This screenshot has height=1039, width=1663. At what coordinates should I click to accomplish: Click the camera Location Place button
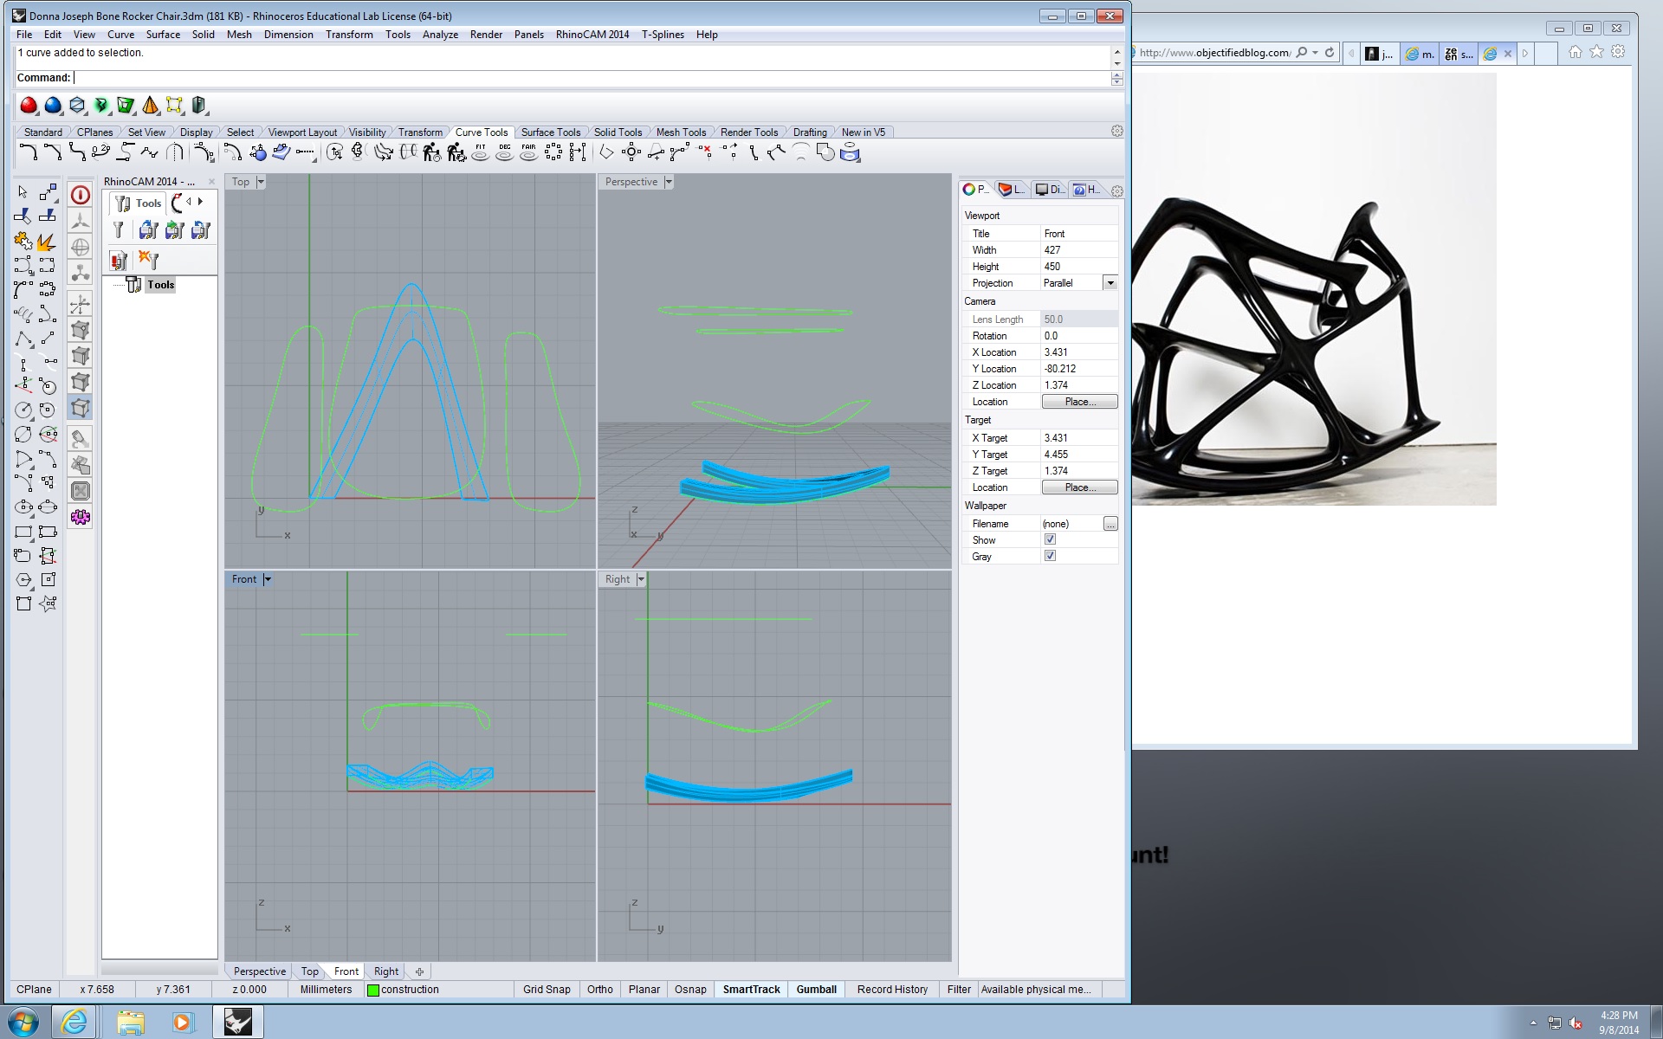pos(1079,402)
